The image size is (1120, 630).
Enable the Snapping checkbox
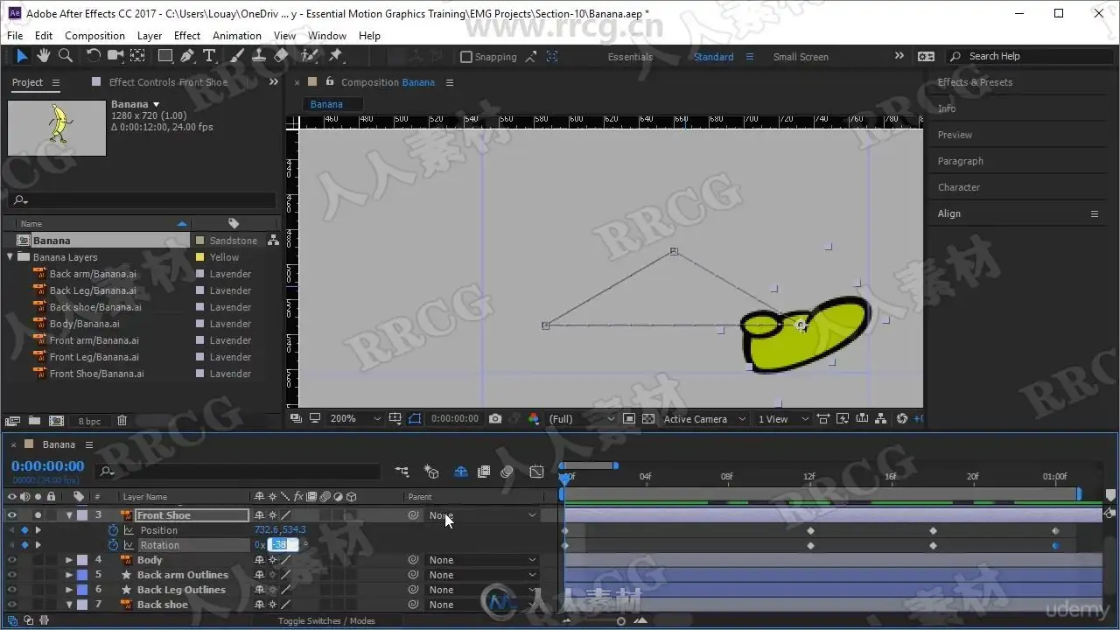click(x=466, y=57)
